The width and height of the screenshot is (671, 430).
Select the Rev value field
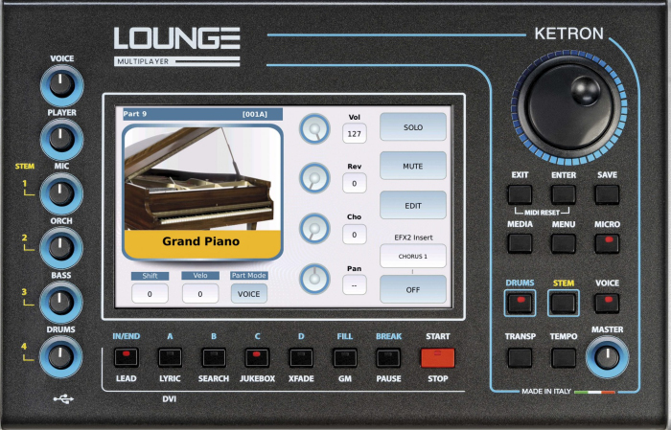point(355,183)
